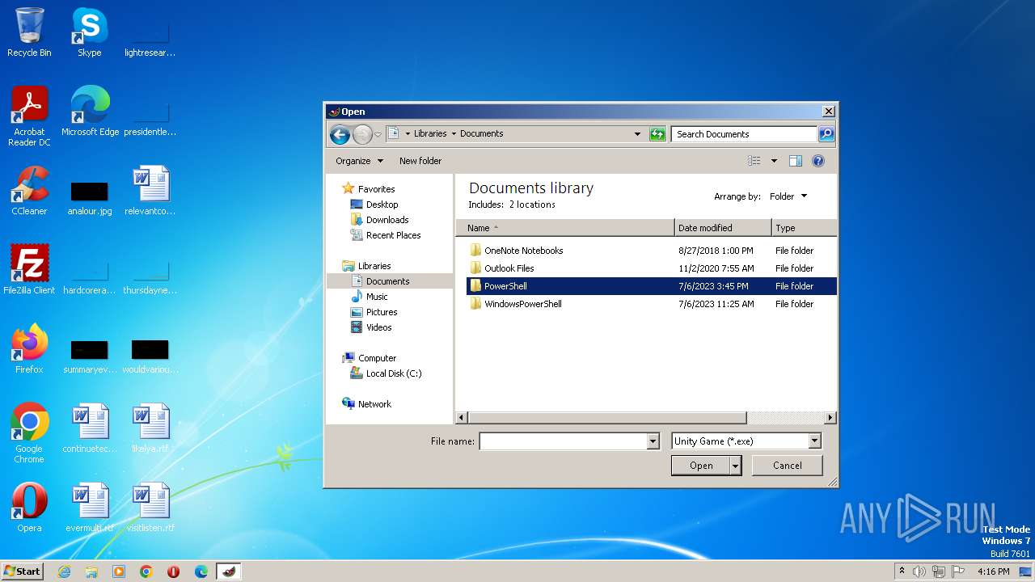Select Recent Places in the navigation pane
This screenshot has width=1035, height=582.
[x=393, y=235]
